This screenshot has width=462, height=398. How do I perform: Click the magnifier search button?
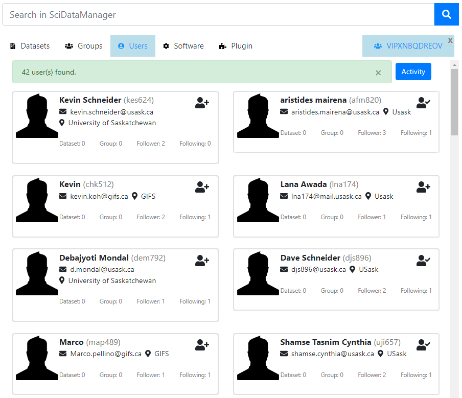446,15
